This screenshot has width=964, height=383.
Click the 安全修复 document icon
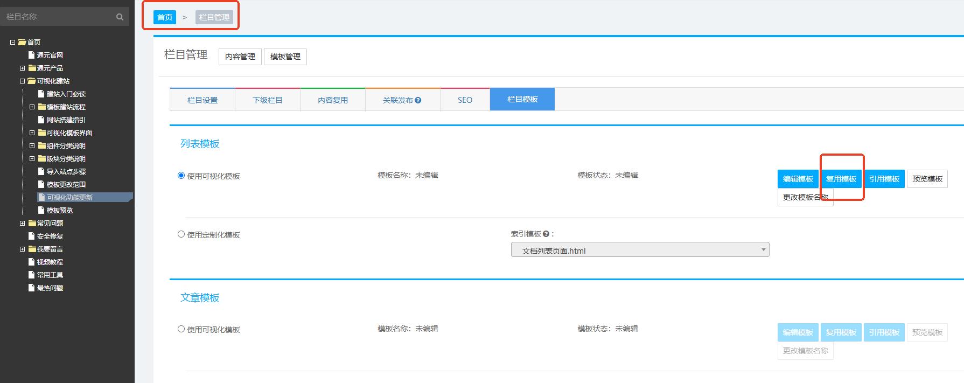click(31, 236)
